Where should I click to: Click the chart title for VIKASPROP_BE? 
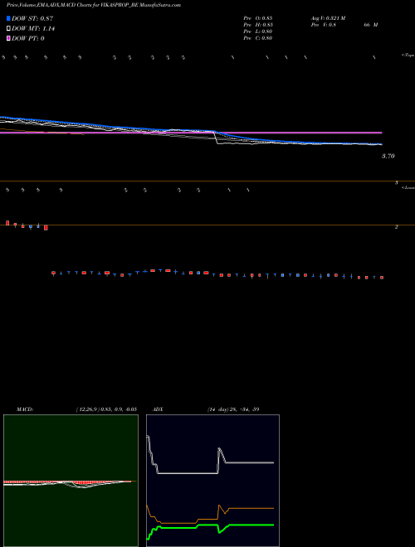point(94,5)
